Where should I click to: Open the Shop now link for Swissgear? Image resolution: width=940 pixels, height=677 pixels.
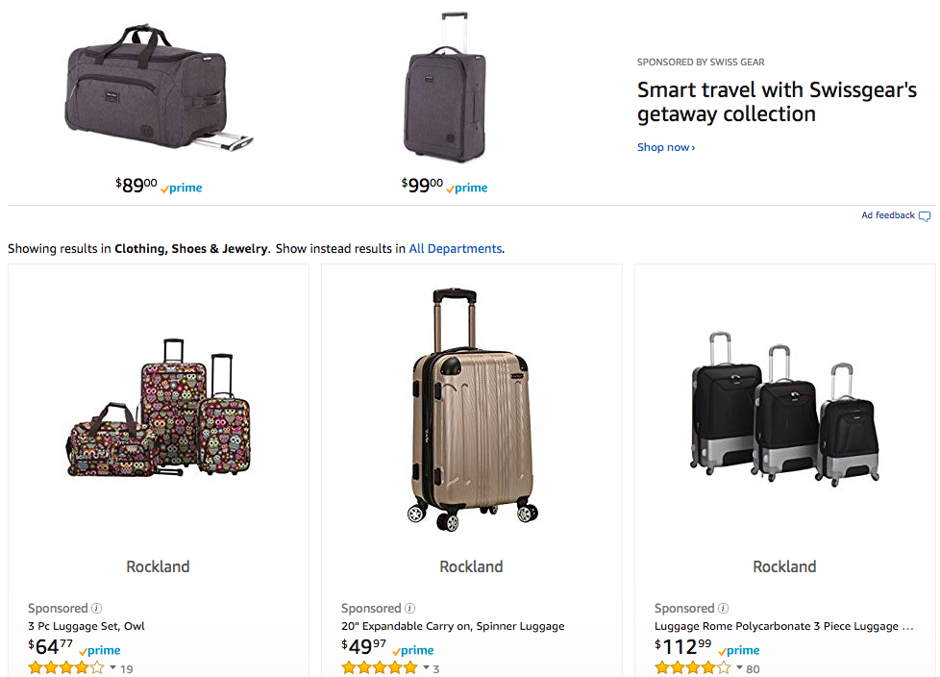665,147
